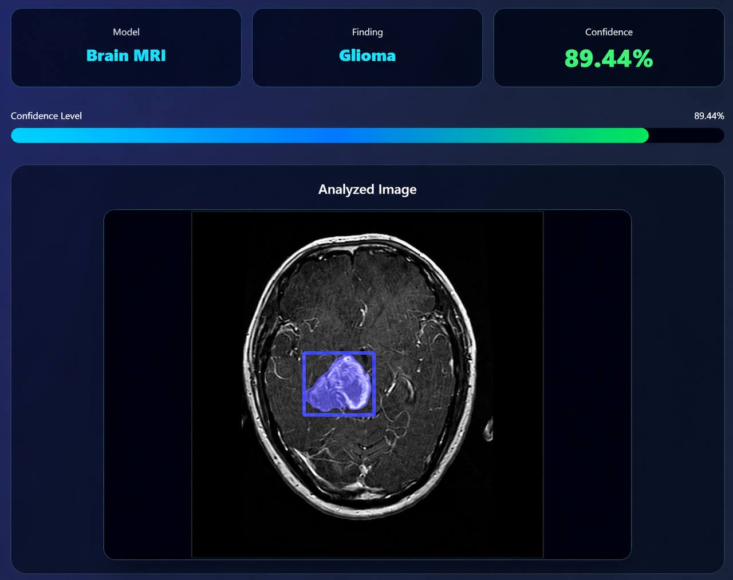Open the analyzed brain MRI image
Screen dimensions: 733x580
367,384
